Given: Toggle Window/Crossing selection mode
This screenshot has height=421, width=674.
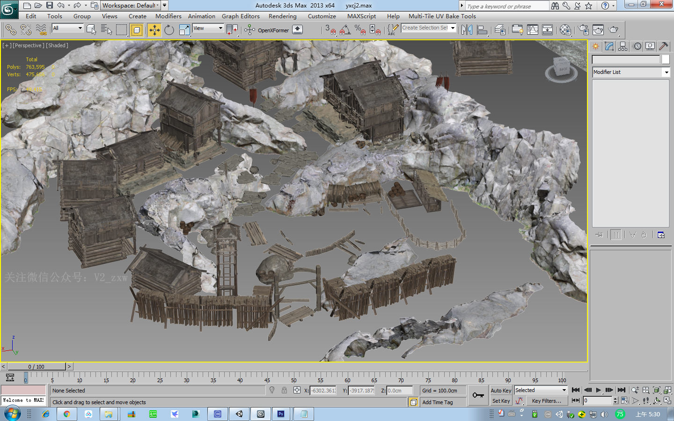Looking at the screenshot, I should [x=137, y=30].
